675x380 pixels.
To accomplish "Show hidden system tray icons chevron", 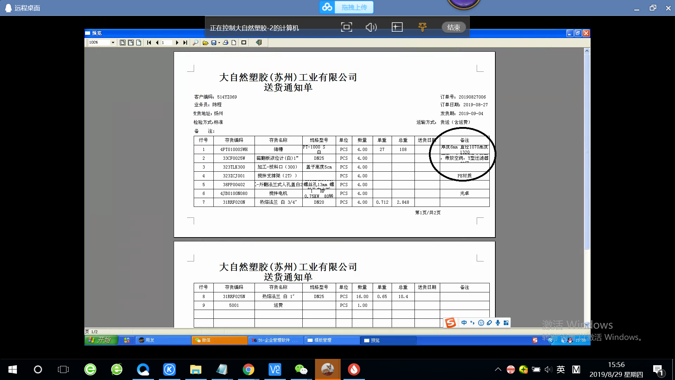I will click(x=498, y=369).
